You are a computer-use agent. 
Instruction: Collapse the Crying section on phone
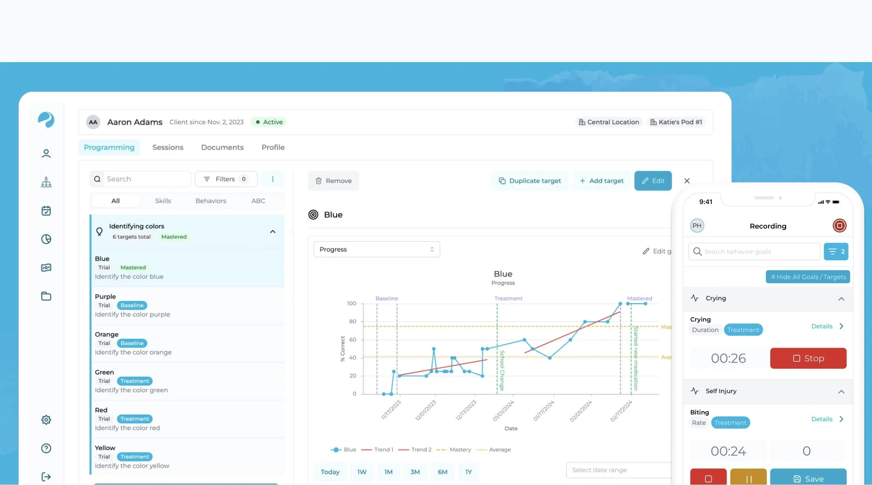tap(841, 299)
